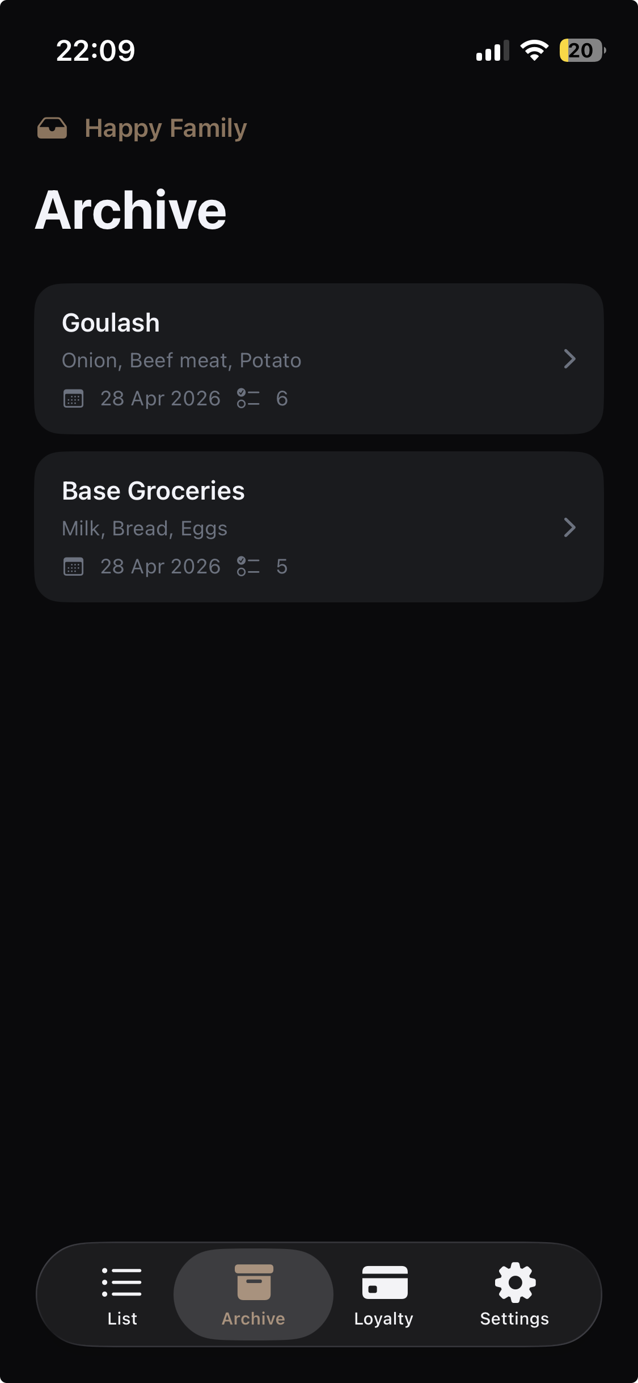Tap the Loyalty card icon
638x1383 pixels.
pyautogui.click(x=385, y=1283)
